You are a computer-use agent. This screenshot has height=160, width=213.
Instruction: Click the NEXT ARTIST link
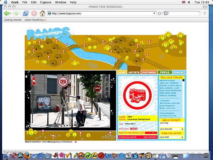coord(150,137)
